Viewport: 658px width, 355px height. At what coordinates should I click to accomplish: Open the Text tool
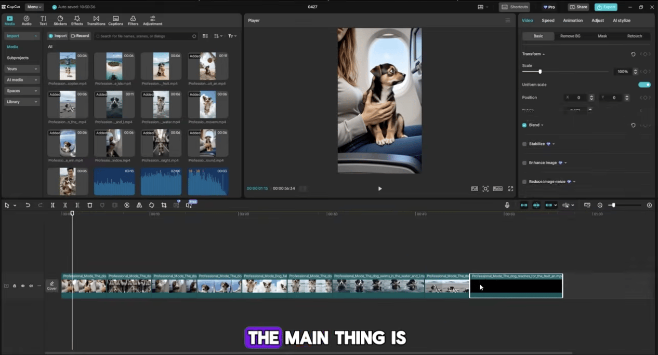point(43,20)
